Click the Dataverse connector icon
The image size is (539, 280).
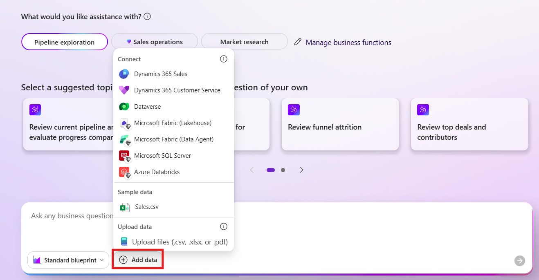[x=124, y=107]
